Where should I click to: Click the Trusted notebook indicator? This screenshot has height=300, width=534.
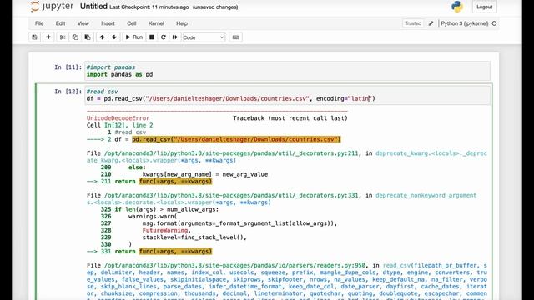click(413, 23)
